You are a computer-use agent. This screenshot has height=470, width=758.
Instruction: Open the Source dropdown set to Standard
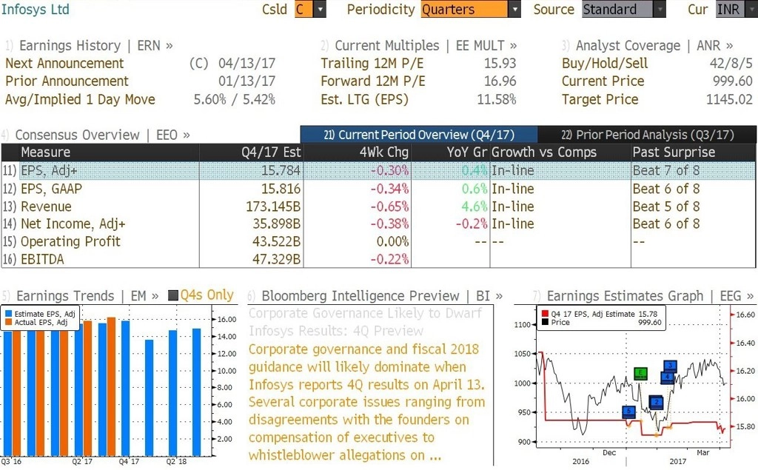click(x=623, y=9)
